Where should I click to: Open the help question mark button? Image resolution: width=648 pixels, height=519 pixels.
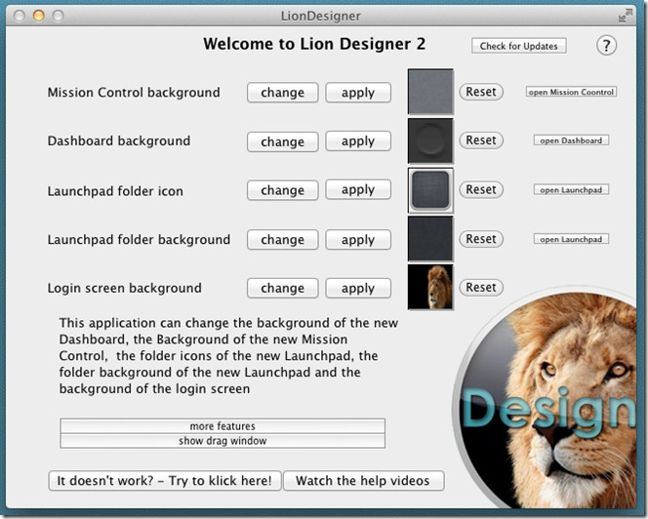(606, 45)
